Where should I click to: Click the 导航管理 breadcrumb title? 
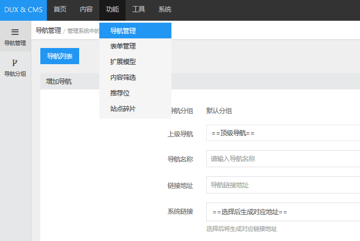click(48, 30)
